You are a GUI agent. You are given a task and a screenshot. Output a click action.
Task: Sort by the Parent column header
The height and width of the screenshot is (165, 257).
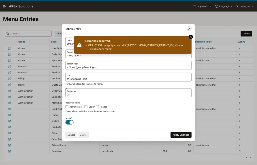(x=21, y=42)
